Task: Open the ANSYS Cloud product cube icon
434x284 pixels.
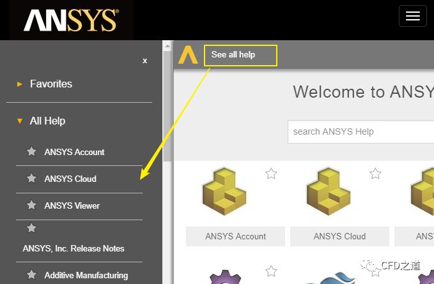Action: [x=329, y=191]
